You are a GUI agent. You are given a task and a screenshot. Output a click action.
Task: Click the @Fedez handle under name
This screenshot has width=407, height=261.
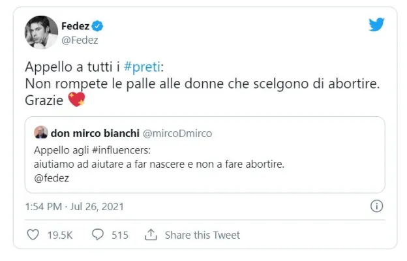coord(78,39)
